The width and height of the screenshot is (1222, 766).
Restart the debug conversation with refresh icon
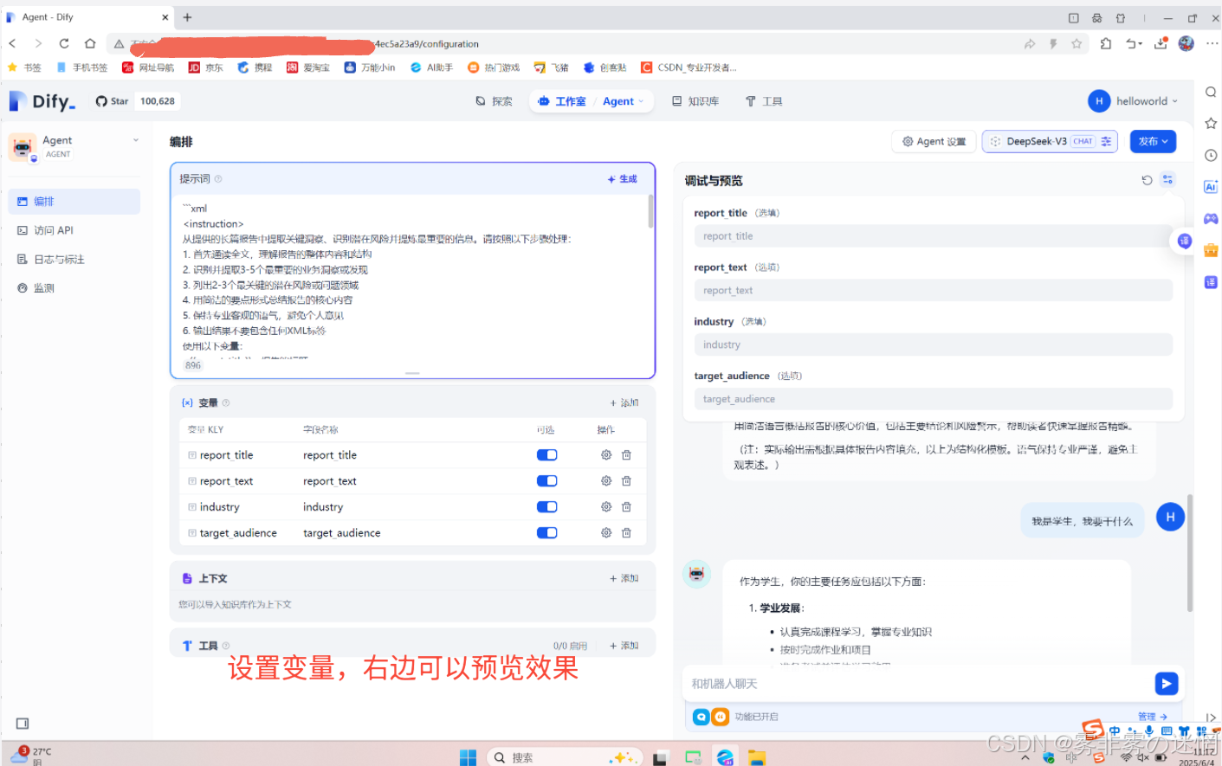point(1147,180)
